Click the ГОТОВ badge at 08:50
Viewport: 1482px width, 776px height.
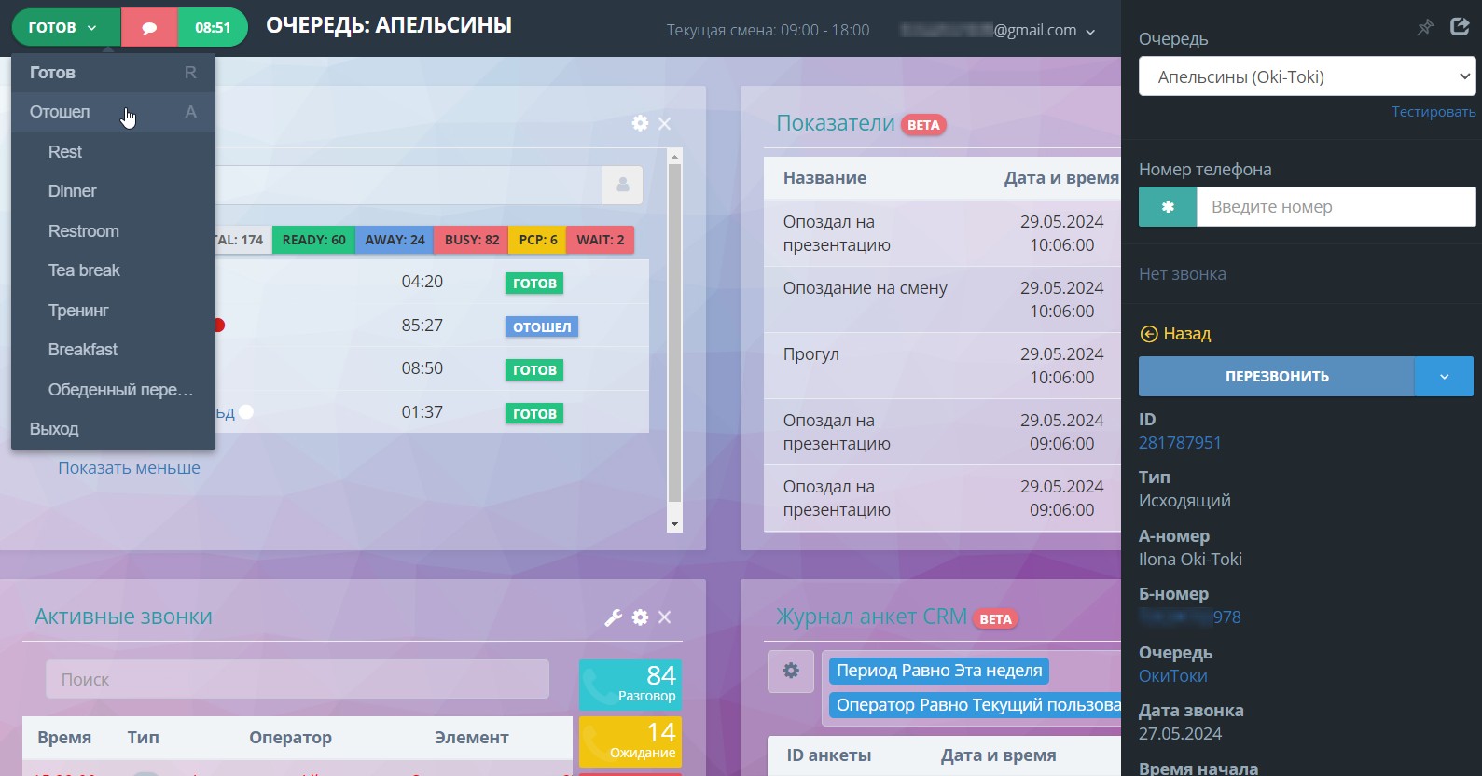534,370
